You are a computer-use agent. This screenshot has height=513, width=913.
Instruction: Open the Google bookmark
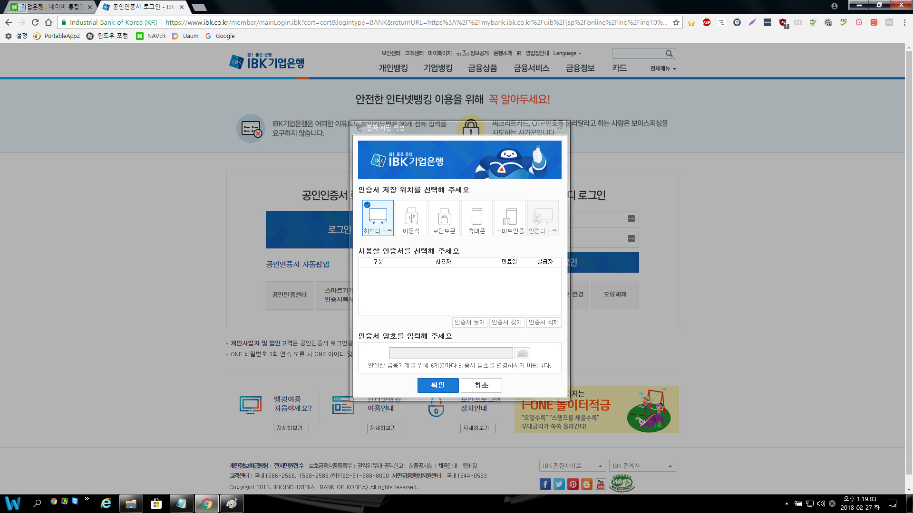pyautogui.click(x=220, y=36)
